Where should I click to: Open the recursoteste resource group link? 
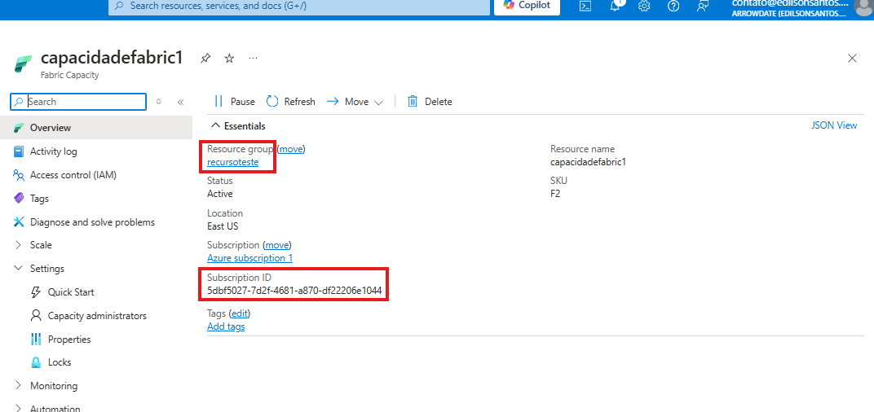click(x=232, y=162)
